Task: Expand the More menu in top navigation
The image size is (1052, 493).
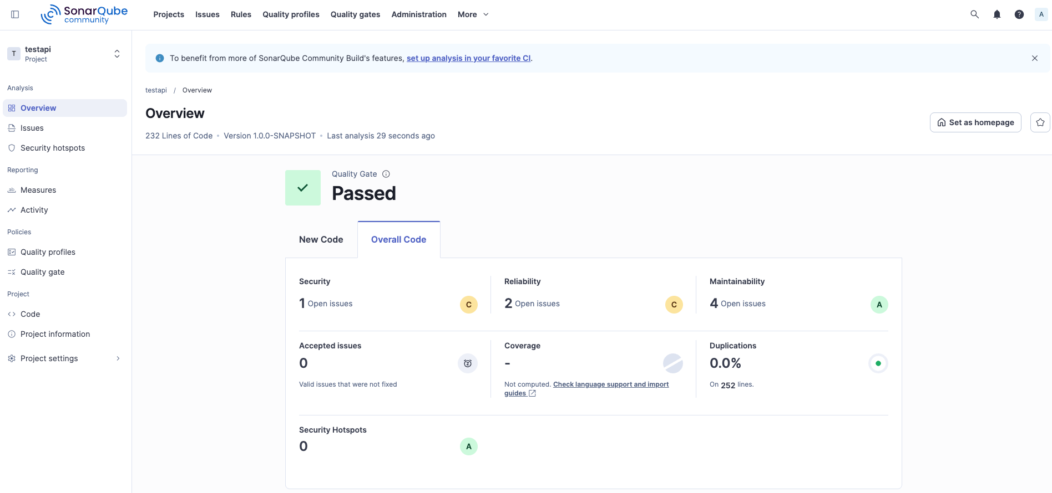Action: [473, 14]
